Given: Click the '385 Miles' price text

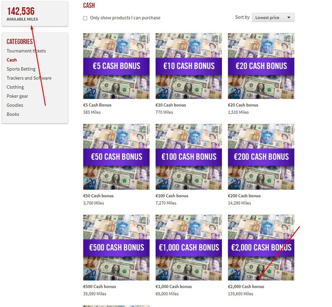Looking at the screenshot, I should click(x=92, y=112).
